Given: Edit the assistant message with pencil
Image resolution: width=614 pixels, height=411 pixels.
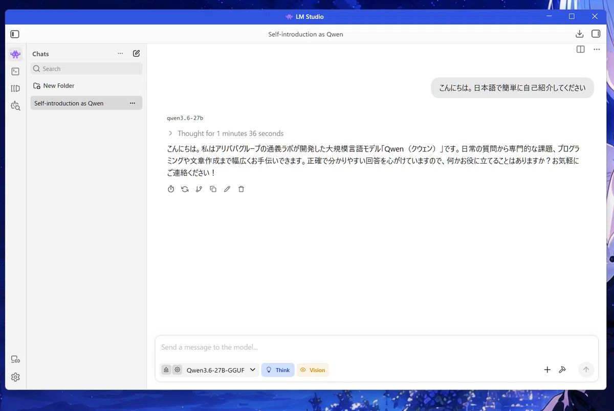Looking at the screenshot, I should [227, 189].
